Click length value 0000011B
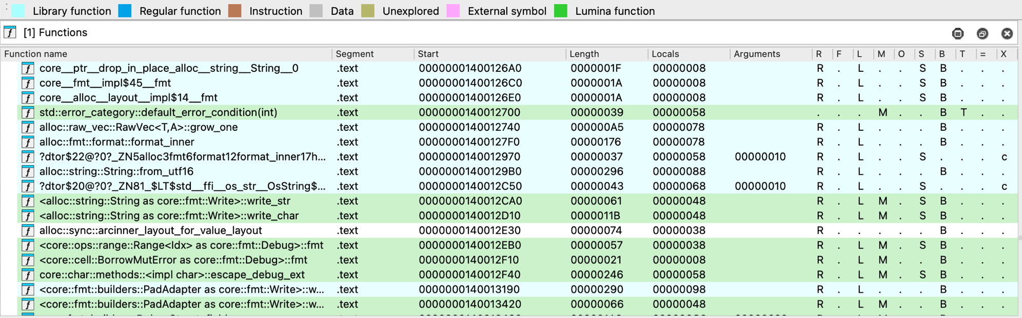 coord(596,216)
